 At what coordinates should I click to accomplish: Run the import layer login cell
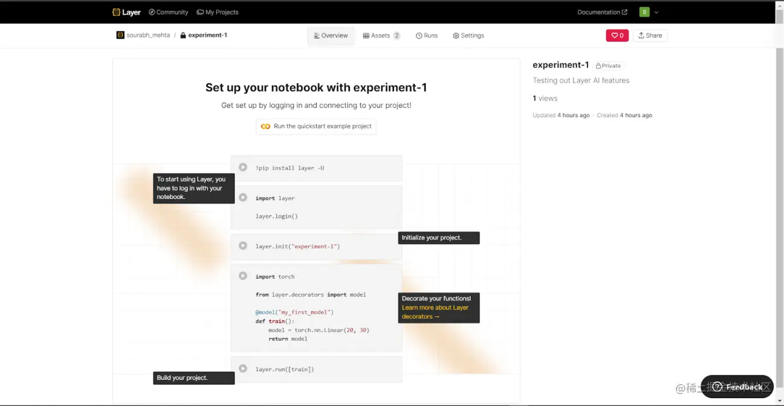click(243, 197)
